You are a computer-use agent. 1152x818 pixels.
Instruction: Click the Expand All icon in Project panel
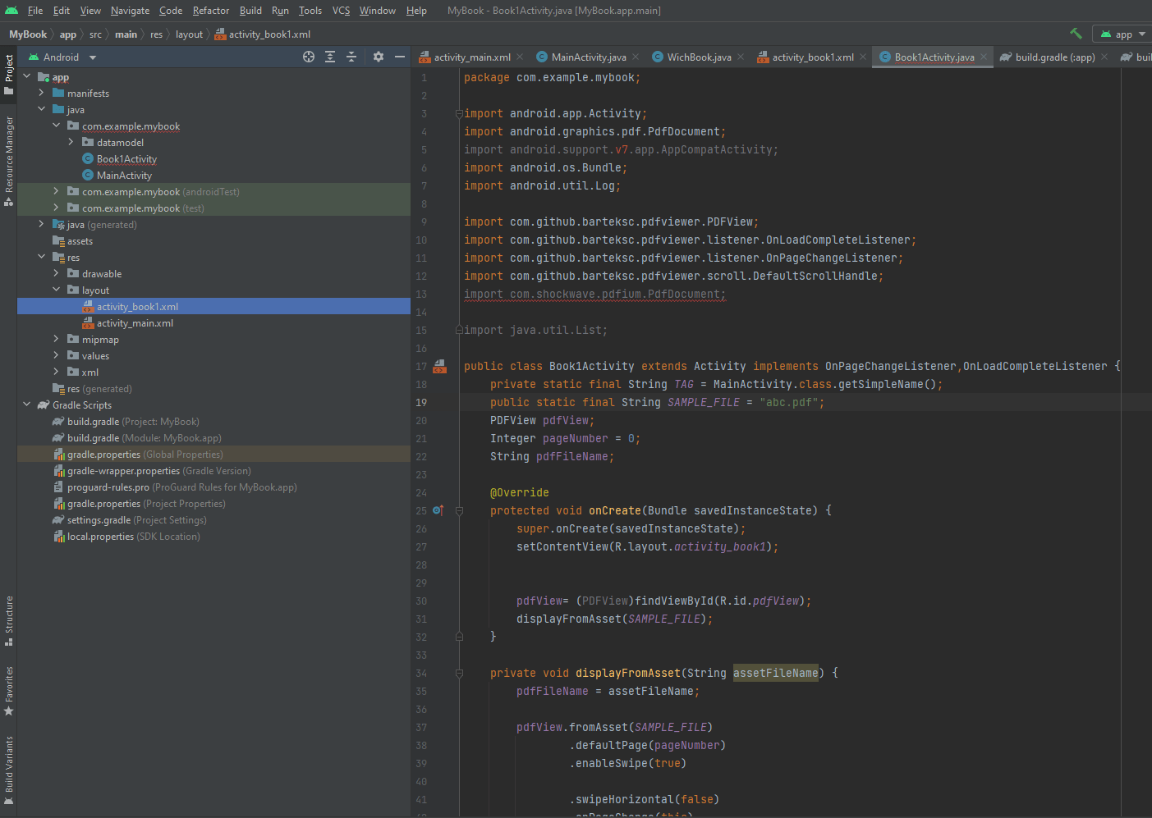pos(330,57)
